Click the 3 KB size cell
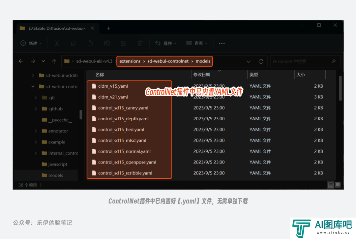356x239 pixels. [318, 97]
